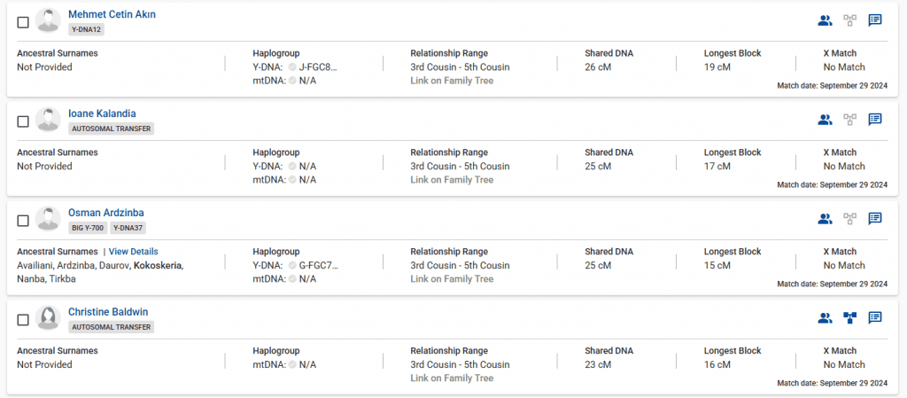Open the note icon for Christine Baldwin
The image size is (907, 398).
(874, 318)
